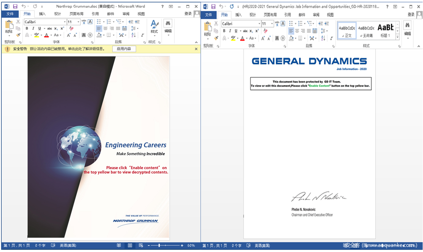Toggle Bold in the Northrop Grumman window
Image resolution: width=423 pixels, height=252 pixels.
tap(27, 28)
